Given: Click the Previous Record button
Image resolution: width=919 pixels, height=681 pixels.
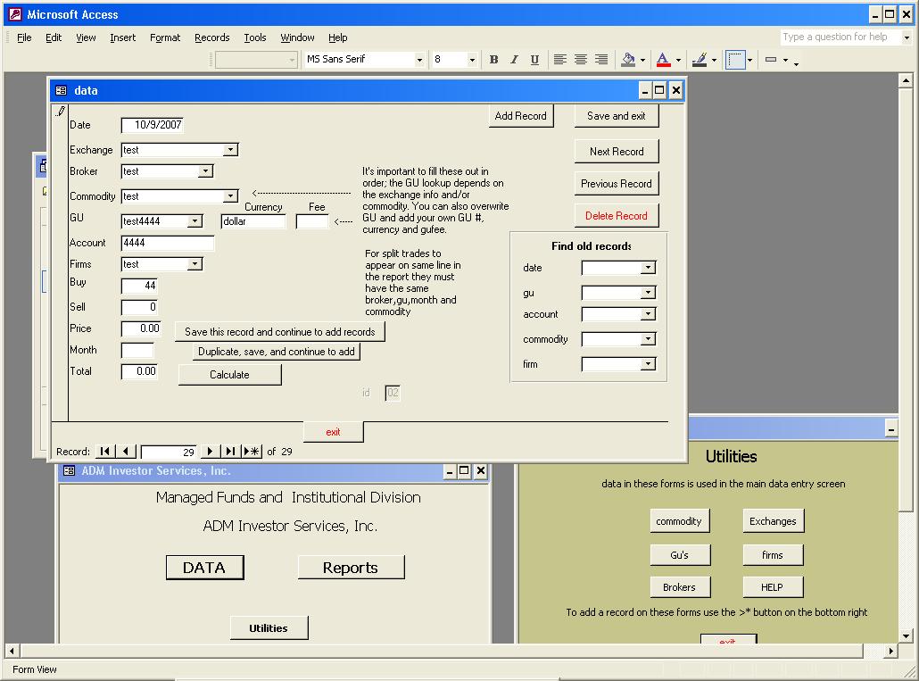Looking at the screenshot, I should [617, 184].
